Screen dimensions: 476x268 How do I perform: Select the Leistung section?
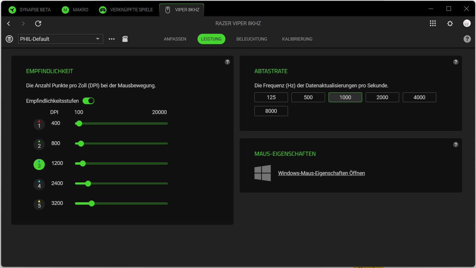pos(211,39)
